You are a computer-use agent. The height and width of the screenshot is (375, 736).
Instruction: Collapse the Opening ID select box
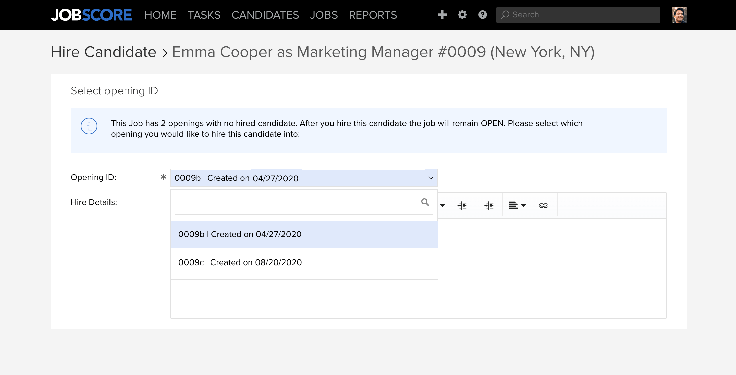431,178
